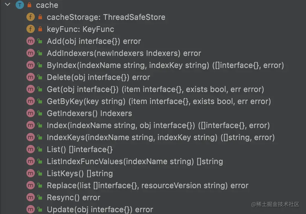Image resolution: width=306 pixels, height=214 pixels.
Task: Click the method icon beside Delete
Action: (31, 77)
